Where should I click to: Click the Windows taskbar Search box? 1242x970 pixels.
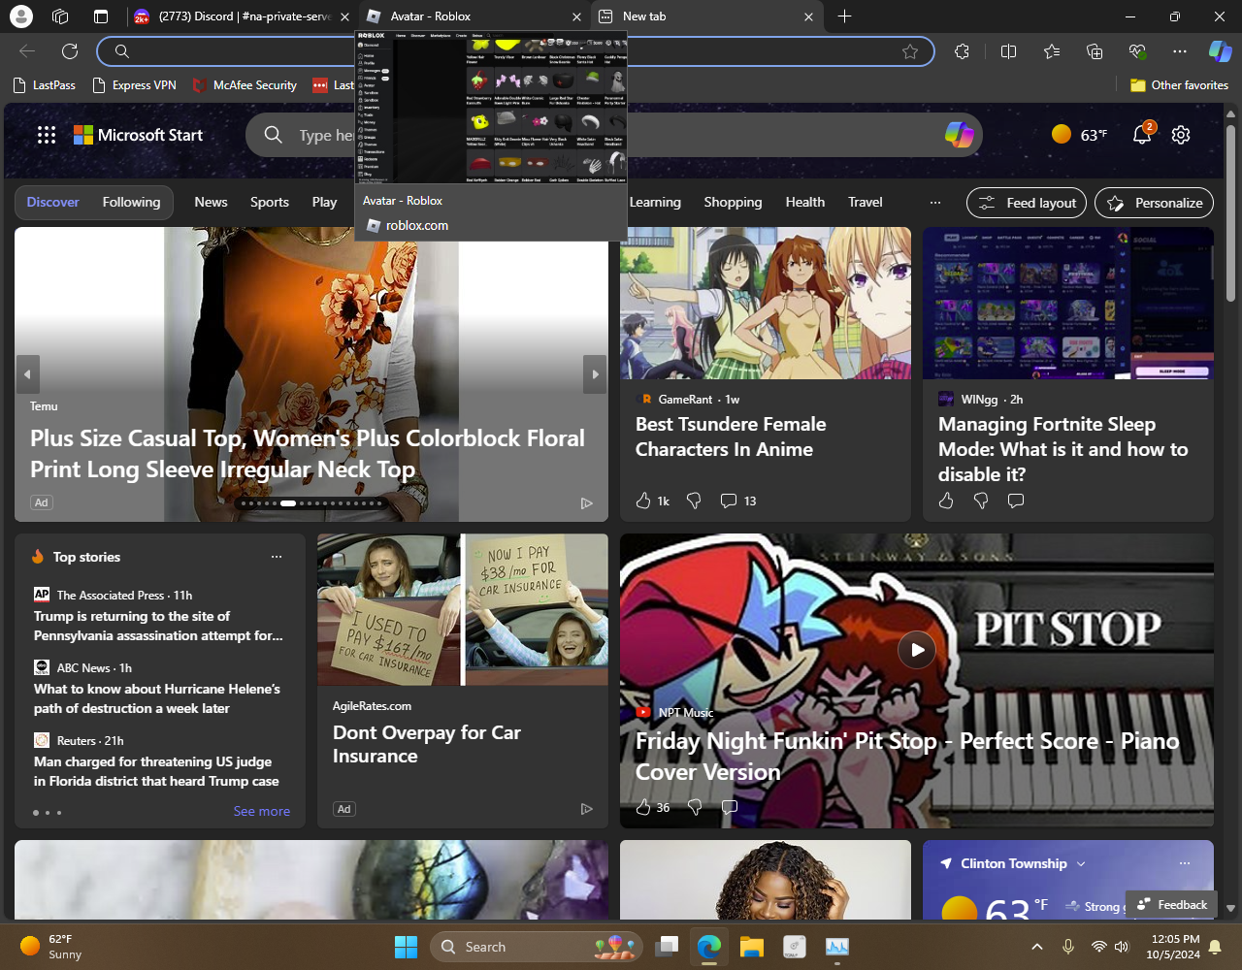[x=537, y=947]
